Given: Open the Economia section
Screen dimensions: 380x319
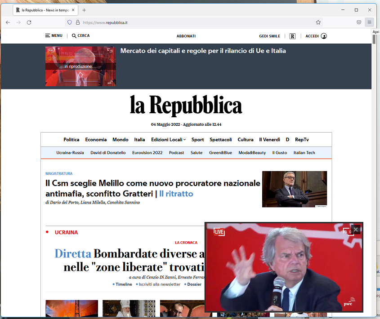Looking at the screenshot, I should pyautogui.click(x=96, y=140).
